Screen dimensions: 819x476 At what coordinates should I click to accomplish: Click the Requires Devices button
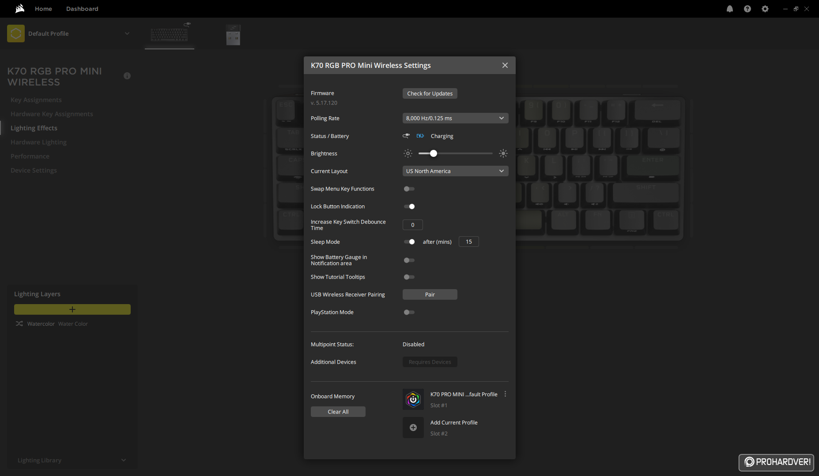tap(430, 362)
